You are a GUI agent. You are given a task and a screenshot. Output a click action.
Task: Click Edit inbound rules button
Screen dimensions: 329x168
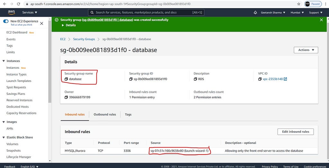point(296,132)
